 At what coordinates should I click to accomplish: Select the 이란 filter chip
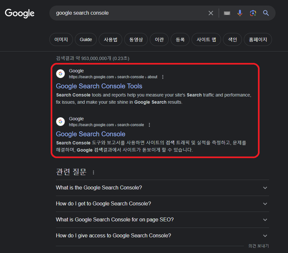tap(159, 39)
